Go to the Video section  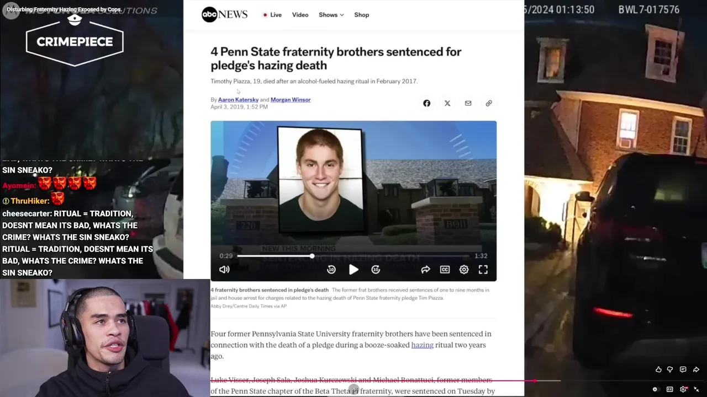coord(300,15)
